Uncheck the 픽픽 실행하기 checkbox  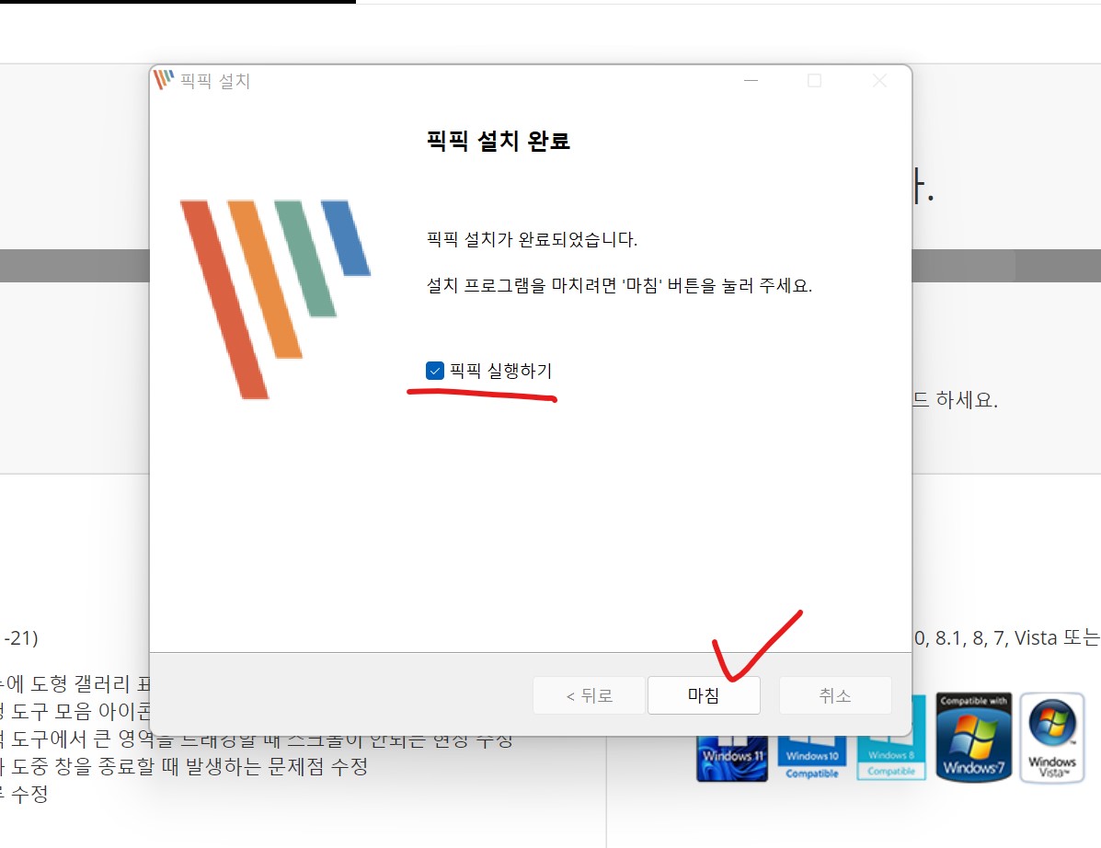point(435,371)
